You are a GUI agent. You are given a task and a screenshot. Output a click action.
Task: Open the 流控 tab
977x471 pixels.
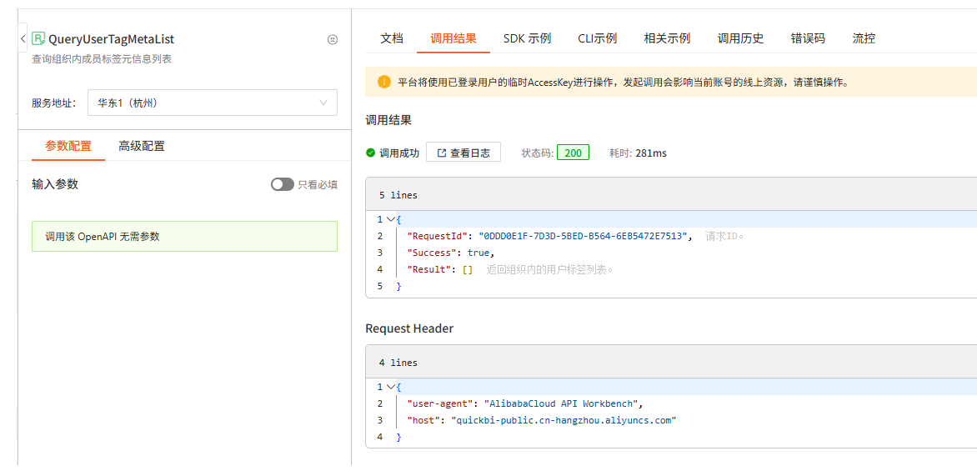(x=864, y=38)
